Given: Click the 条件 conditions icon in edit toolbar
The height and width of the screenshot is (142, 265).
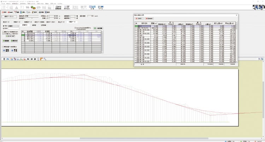Looking at the screenshot, I should click(47, 12).
